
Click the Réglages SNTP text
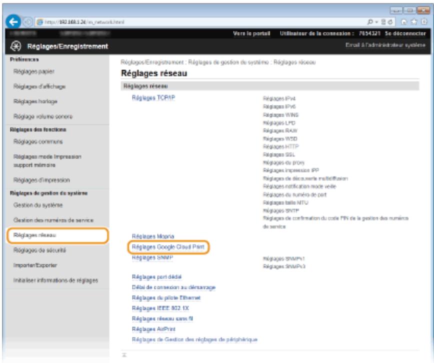coord(281,210)
